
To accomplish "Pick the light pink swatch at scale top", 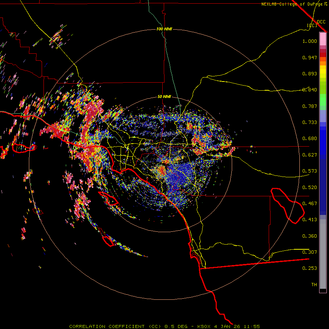I will point(323,39).
